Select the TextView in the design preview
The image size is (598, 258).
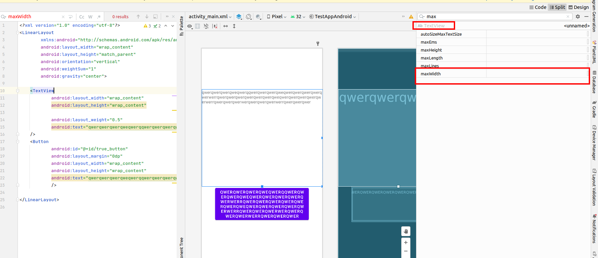pos(262,138)
